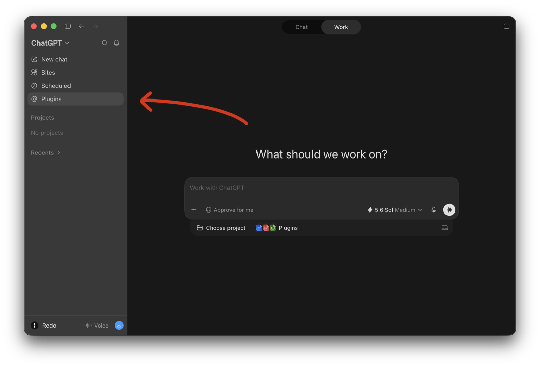Screen dimensions: 540x367
Task: Start a New chat from sidebar
Action: [x=76, y=59]
